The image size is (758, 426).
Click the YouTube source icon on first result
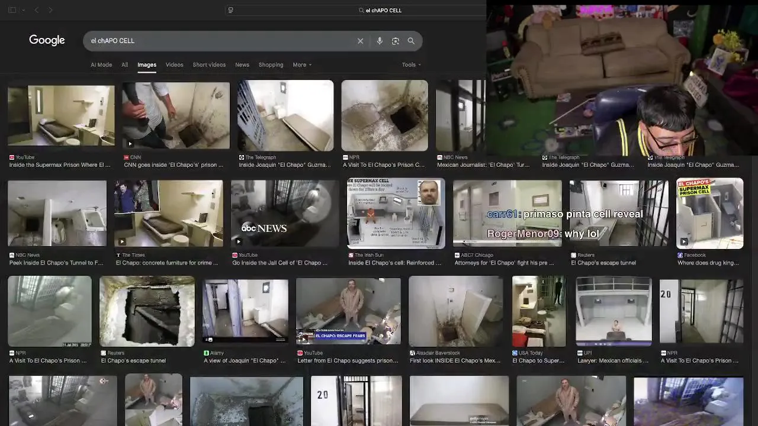(12, 157)
